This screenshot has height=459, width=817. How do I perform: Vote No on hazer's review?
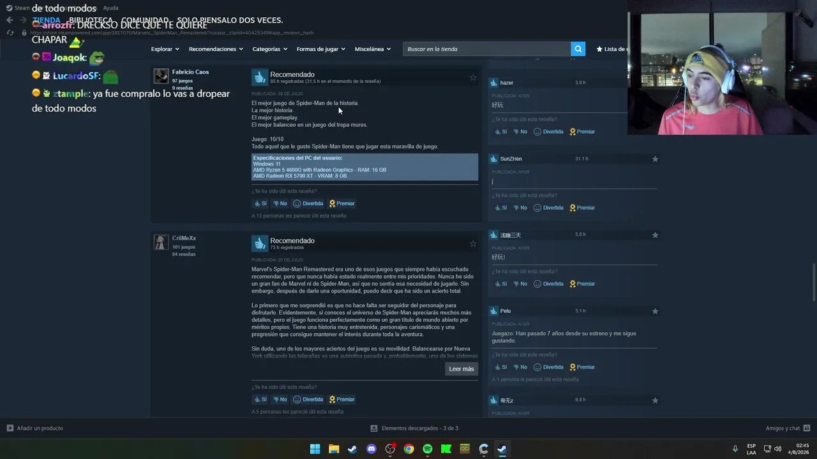click(x=520, y=132)
